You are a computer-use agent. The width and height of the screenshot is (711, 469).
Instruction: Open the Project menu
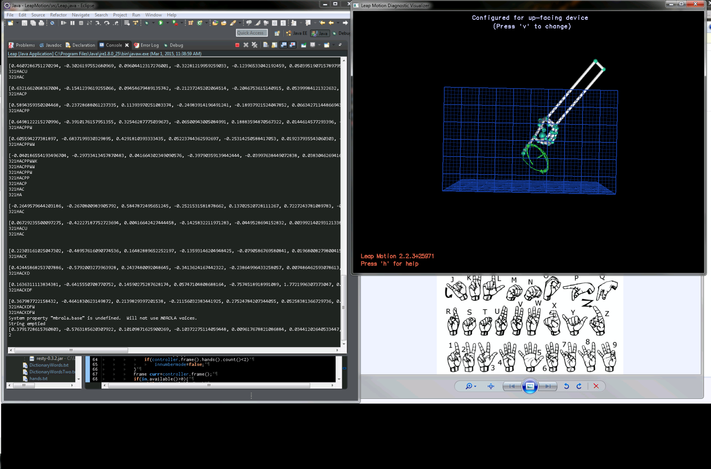tap(120, 15)
